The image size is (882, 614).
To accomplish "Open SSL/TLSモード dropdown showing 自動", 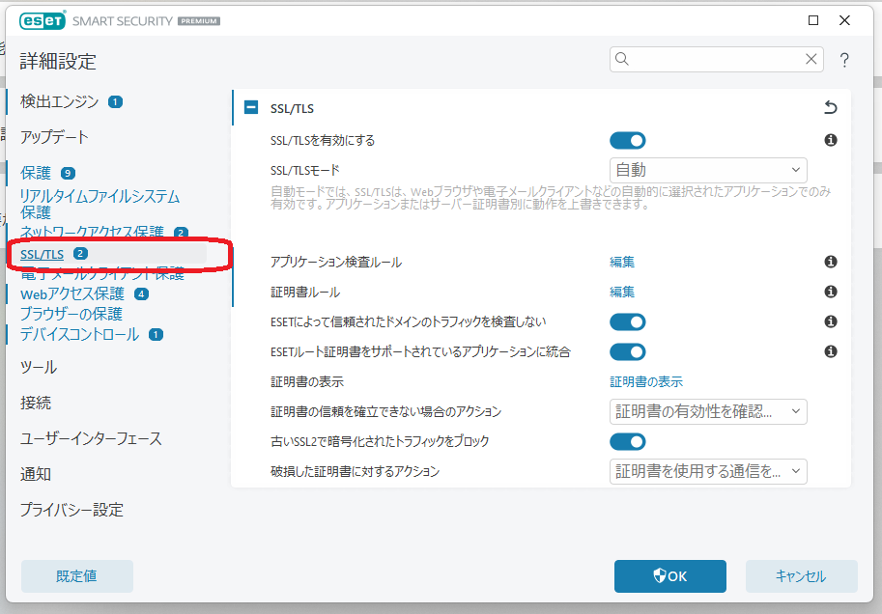I will (708, 170).
